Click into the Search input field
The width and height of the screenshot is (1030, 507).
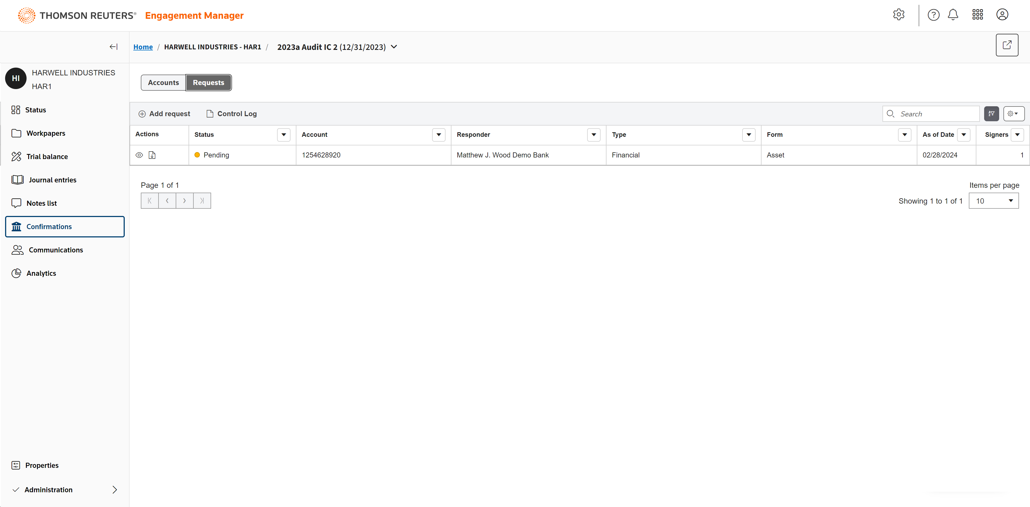936,113
